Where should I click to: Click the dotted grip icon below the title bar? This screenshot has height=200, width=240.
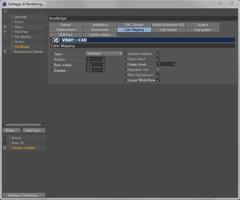5,11
